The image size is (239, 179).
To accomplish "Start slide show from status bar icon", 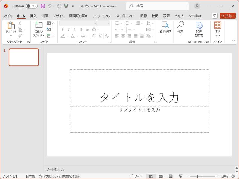I will pyautogui.click(x=181, y=176).
